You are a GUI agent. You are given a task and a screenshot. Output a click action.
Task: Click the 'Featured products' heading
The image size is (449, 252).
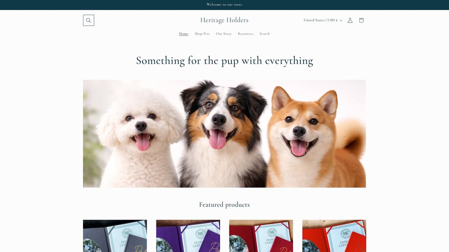(x=224, y=205)
